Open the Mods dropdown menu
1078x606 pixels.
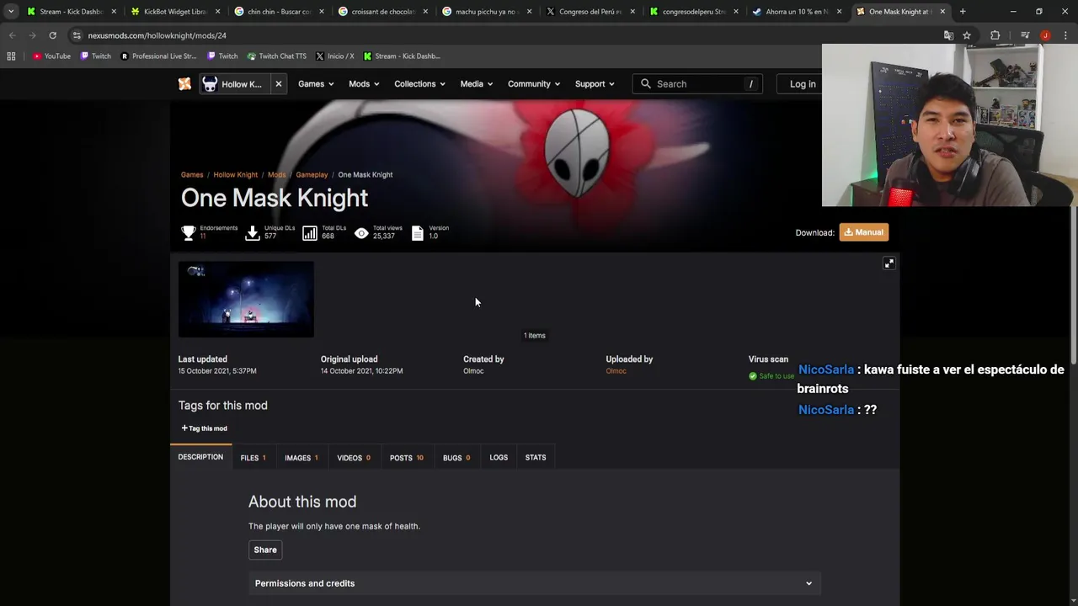pos(364,84)
